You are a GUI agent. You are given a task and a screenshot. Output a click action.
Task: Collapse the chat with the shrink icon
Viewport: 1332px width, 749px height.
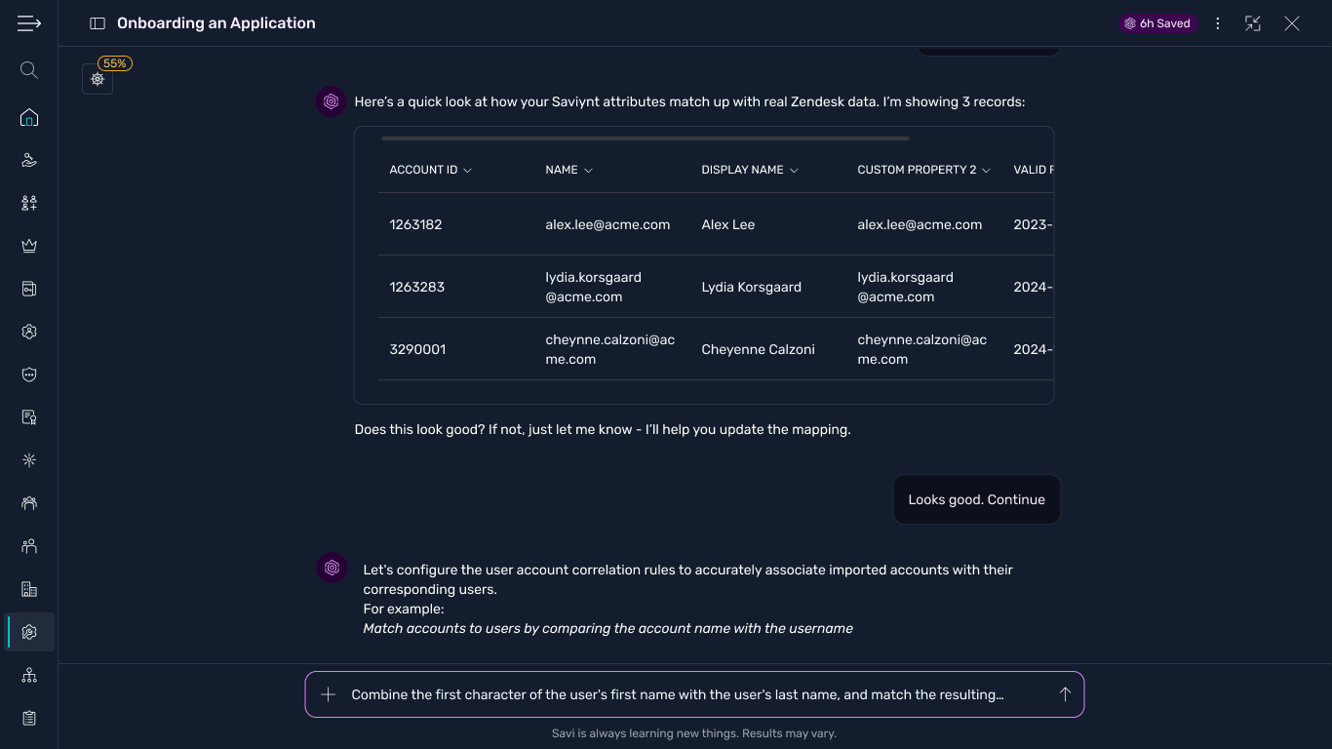click(x=1253, y=23)
